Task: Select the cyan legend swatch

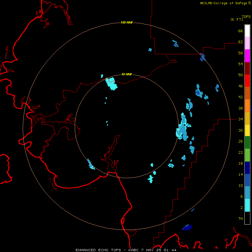Action: click(x=247, y=205)
